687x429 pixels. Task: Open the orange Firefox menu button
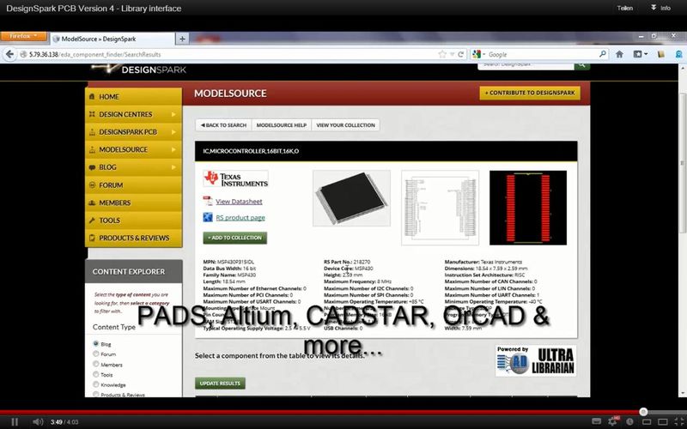click(23, 36)
